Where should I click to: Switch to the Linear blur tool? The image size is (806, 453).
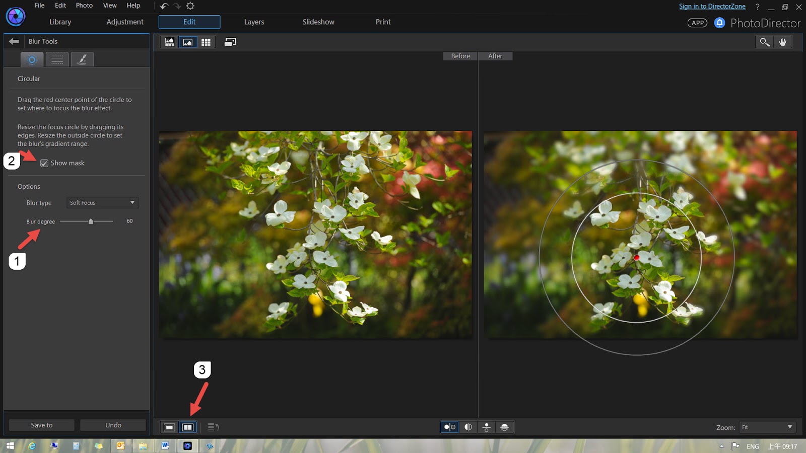57,59
